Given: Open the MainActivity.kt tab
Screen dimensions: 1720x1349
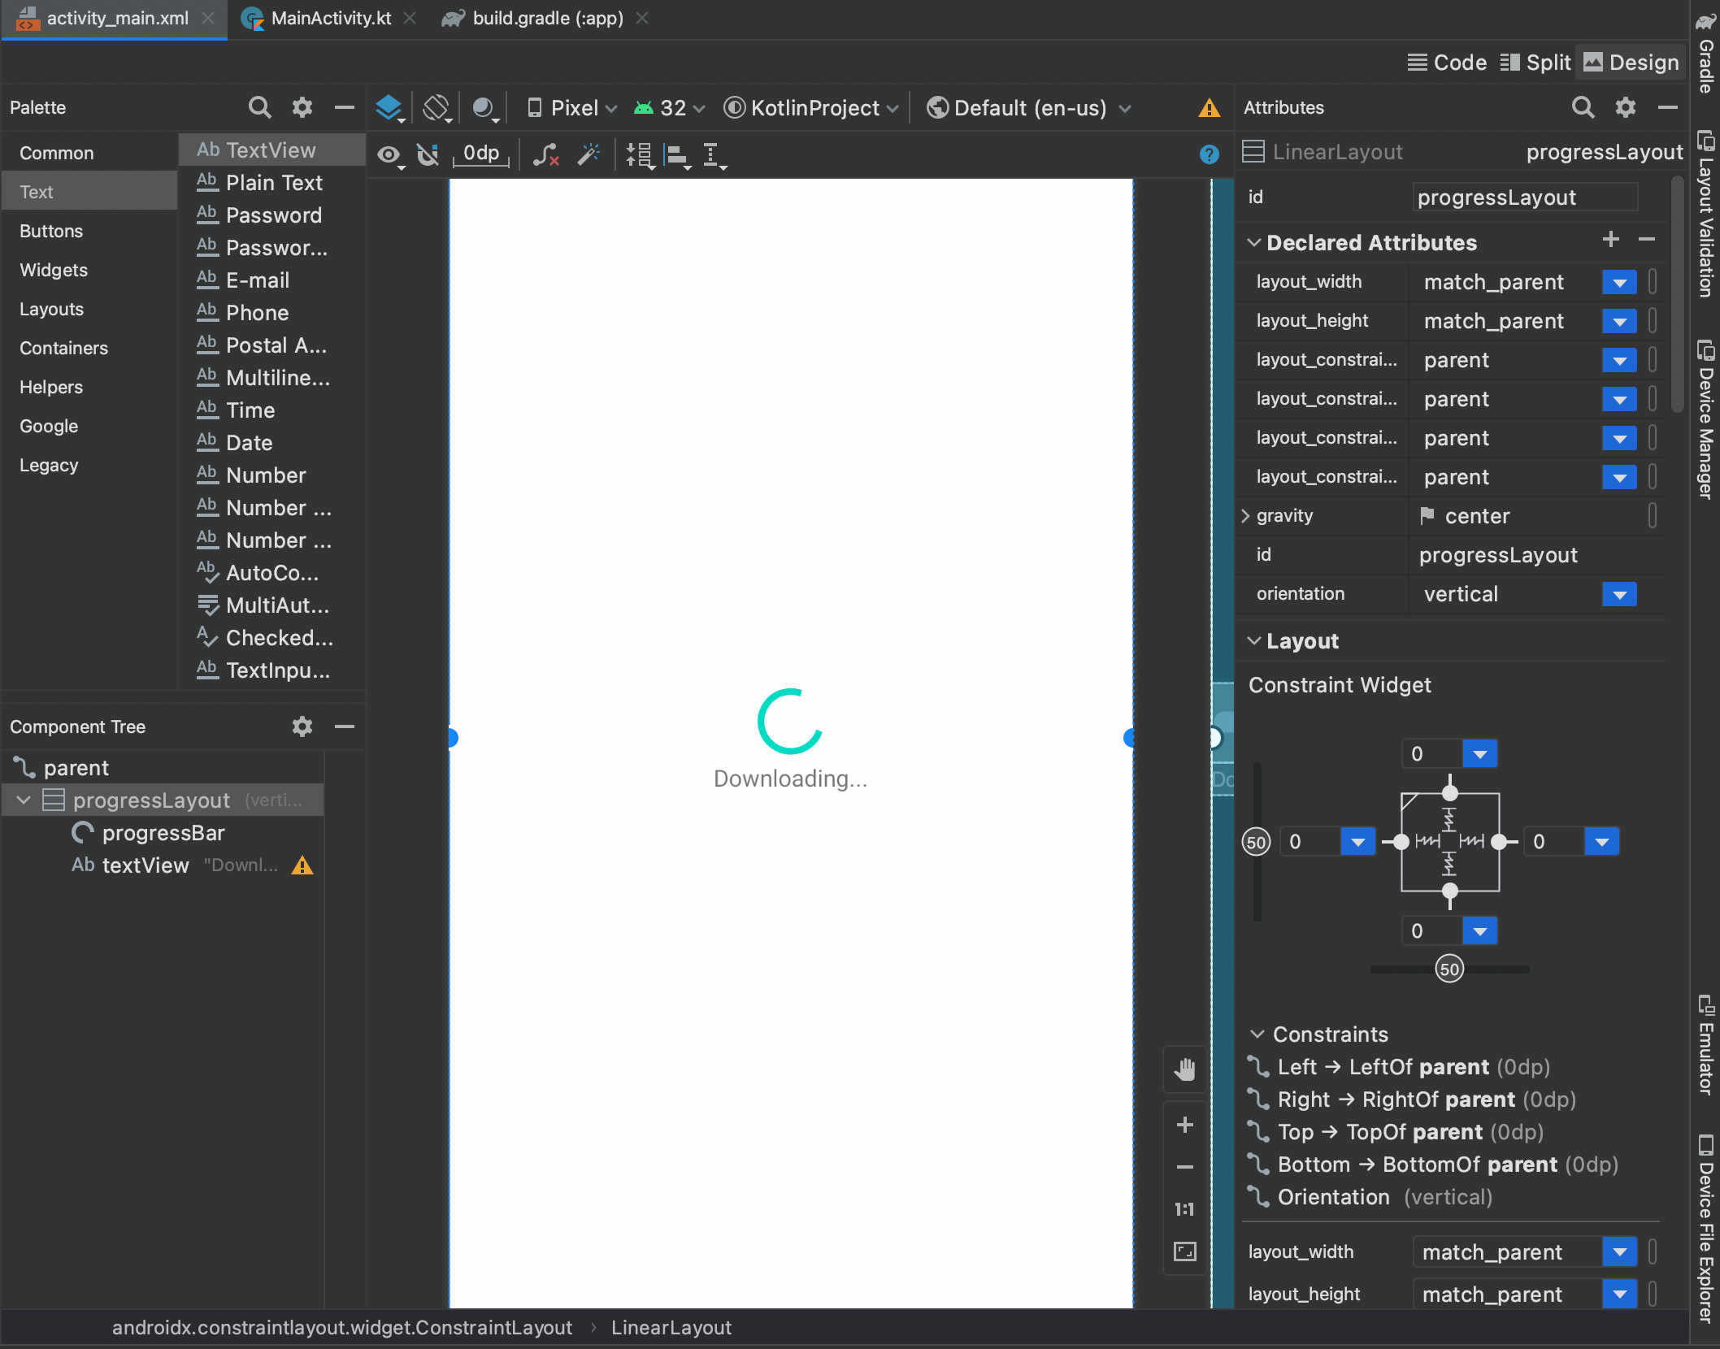Looking at the screenshot, I should (330, 18).
